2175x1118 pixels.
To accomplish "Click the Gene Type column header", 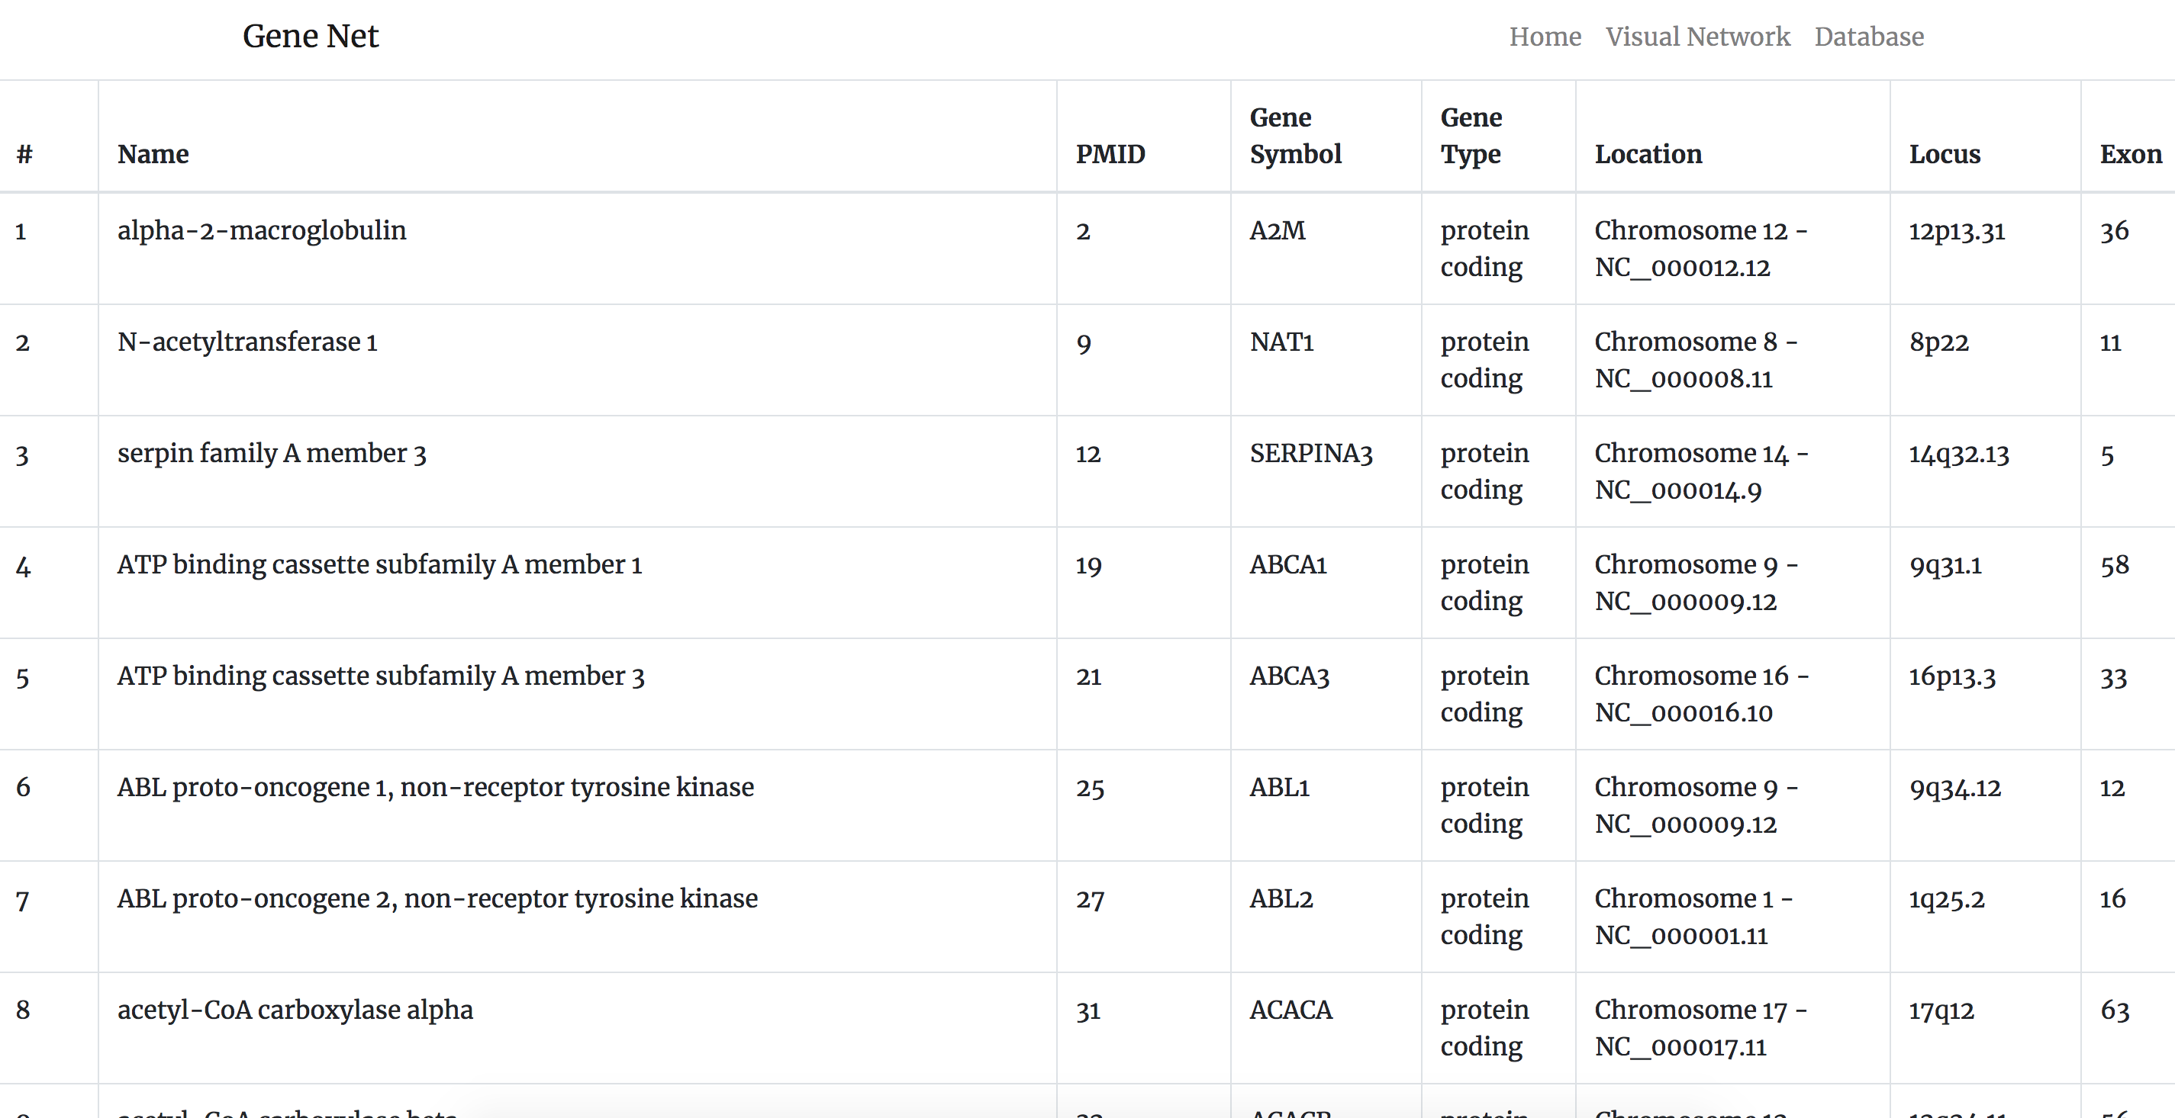I will (1470, 136).
